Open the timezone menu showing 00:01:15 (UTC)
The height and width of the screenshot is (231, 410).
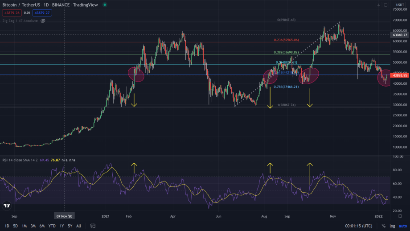(x=356, y=226)
